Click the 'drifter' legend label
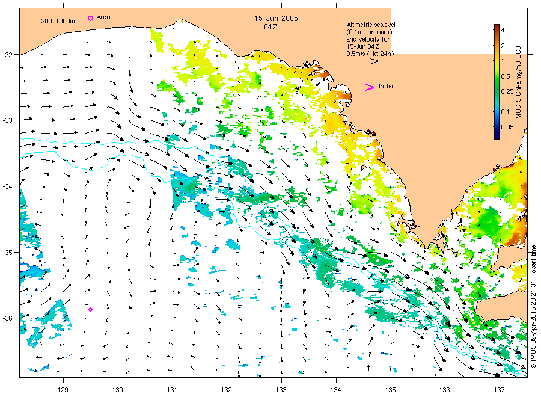The width and height of the screenshot is (541, 397). click(x=385, y=86)
